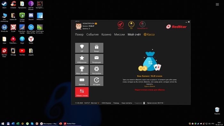Open the Discord desktop shortcut
This screenshot has height=126, width=224.
(31, 17)
